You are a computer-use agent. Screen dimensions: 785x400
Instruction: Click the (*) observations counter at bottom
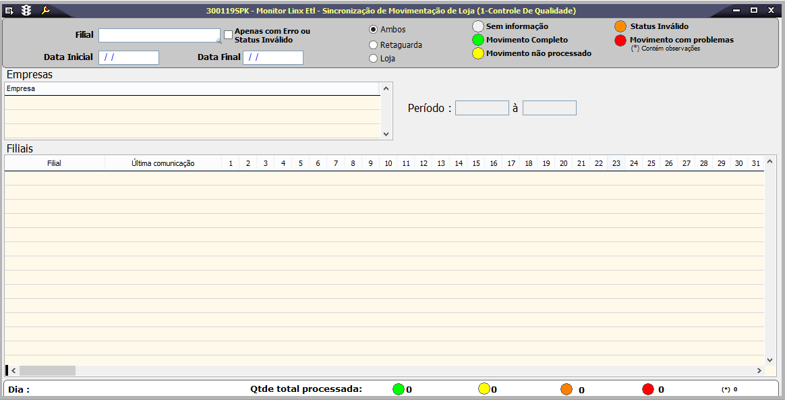tap(729, 389)
